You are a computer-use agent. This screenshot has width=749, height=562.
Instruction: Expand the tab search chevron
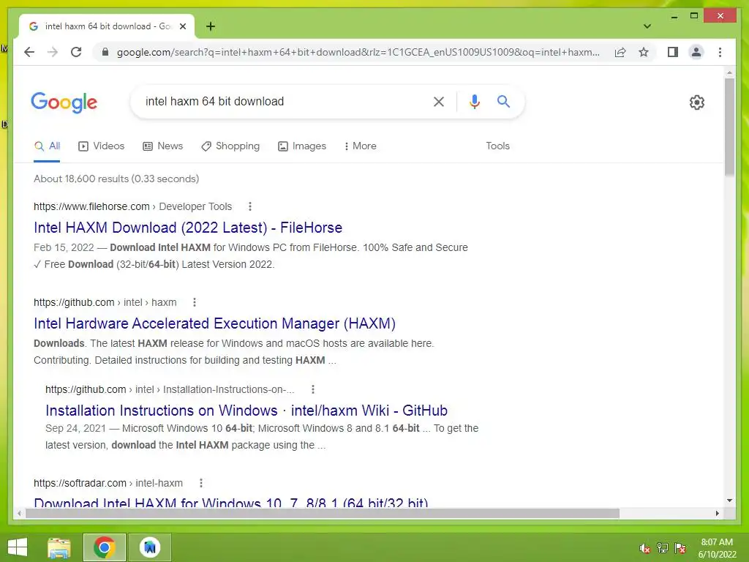pos(647,26)
